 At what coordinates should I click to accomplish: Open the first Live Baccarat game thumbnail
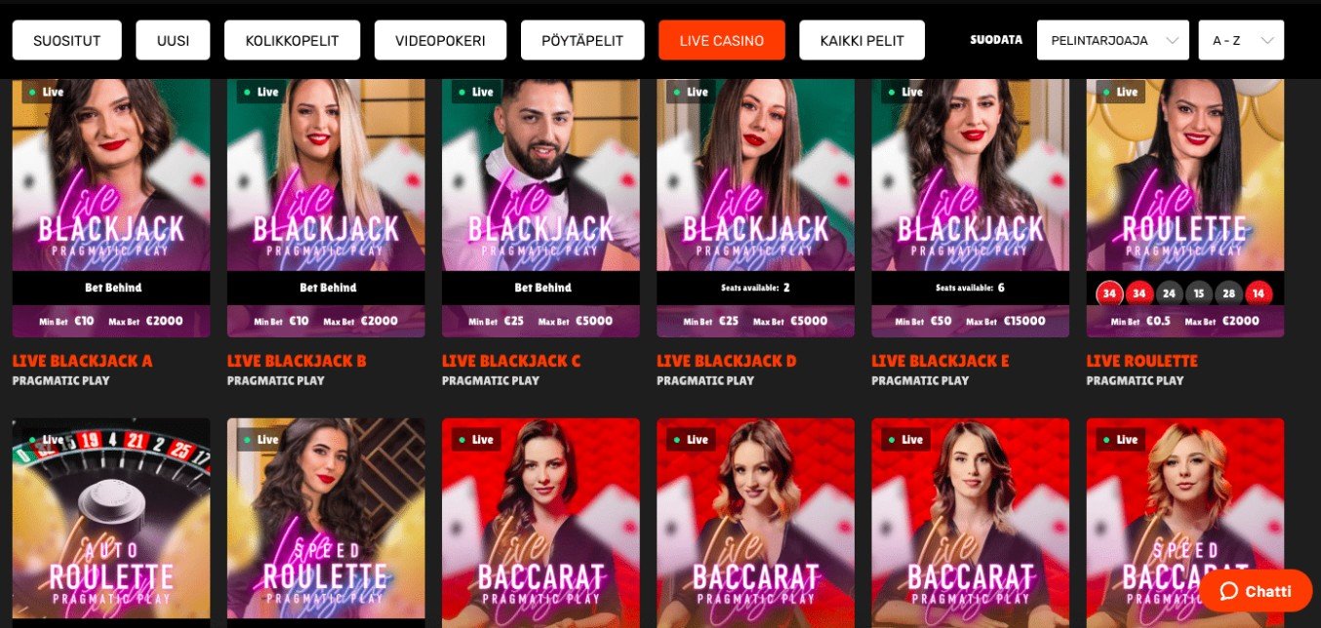pyautogui.click(x=540, y=523)
